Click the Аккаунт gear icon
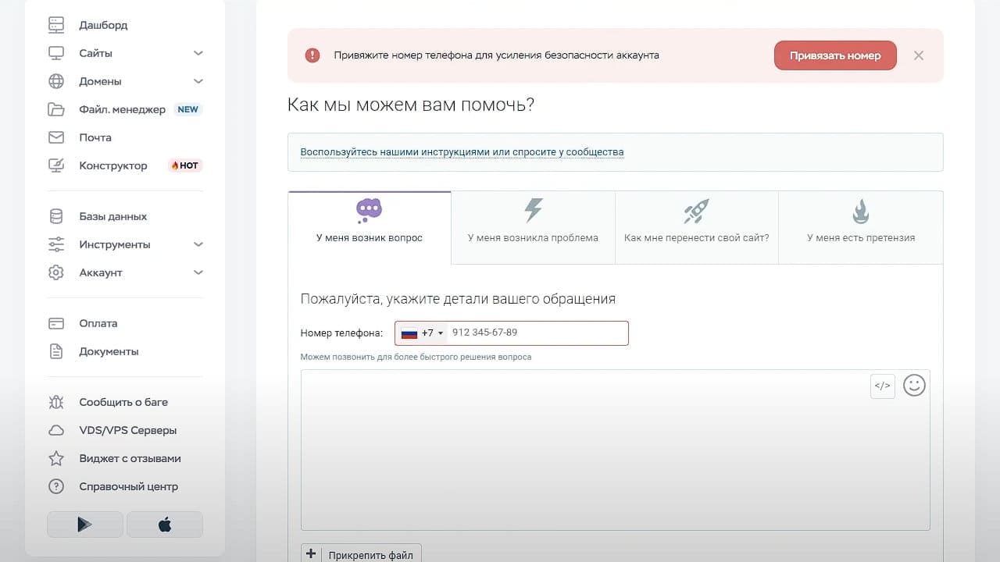This screenshot has height=562, width=1000. 56,272
